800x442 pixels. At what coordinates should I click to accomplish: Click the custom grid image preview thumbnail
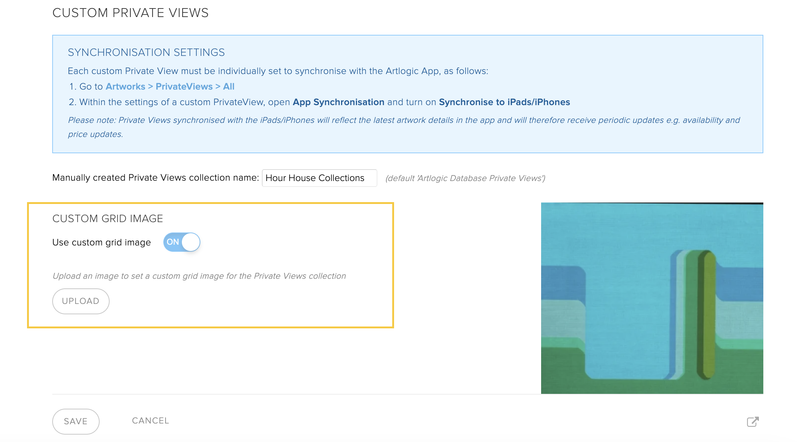(x=652, y=298)
